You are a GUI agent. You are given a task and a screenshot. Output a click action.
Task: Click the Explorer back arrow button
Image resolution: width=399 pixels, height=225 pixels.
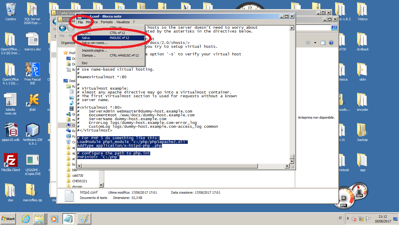point(62,28)
